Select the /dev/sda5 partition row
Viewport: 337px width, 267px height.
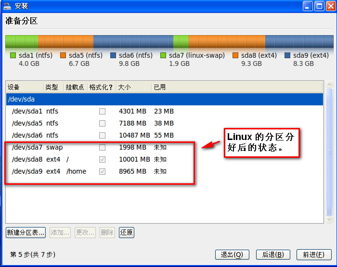tap(165, 123)
